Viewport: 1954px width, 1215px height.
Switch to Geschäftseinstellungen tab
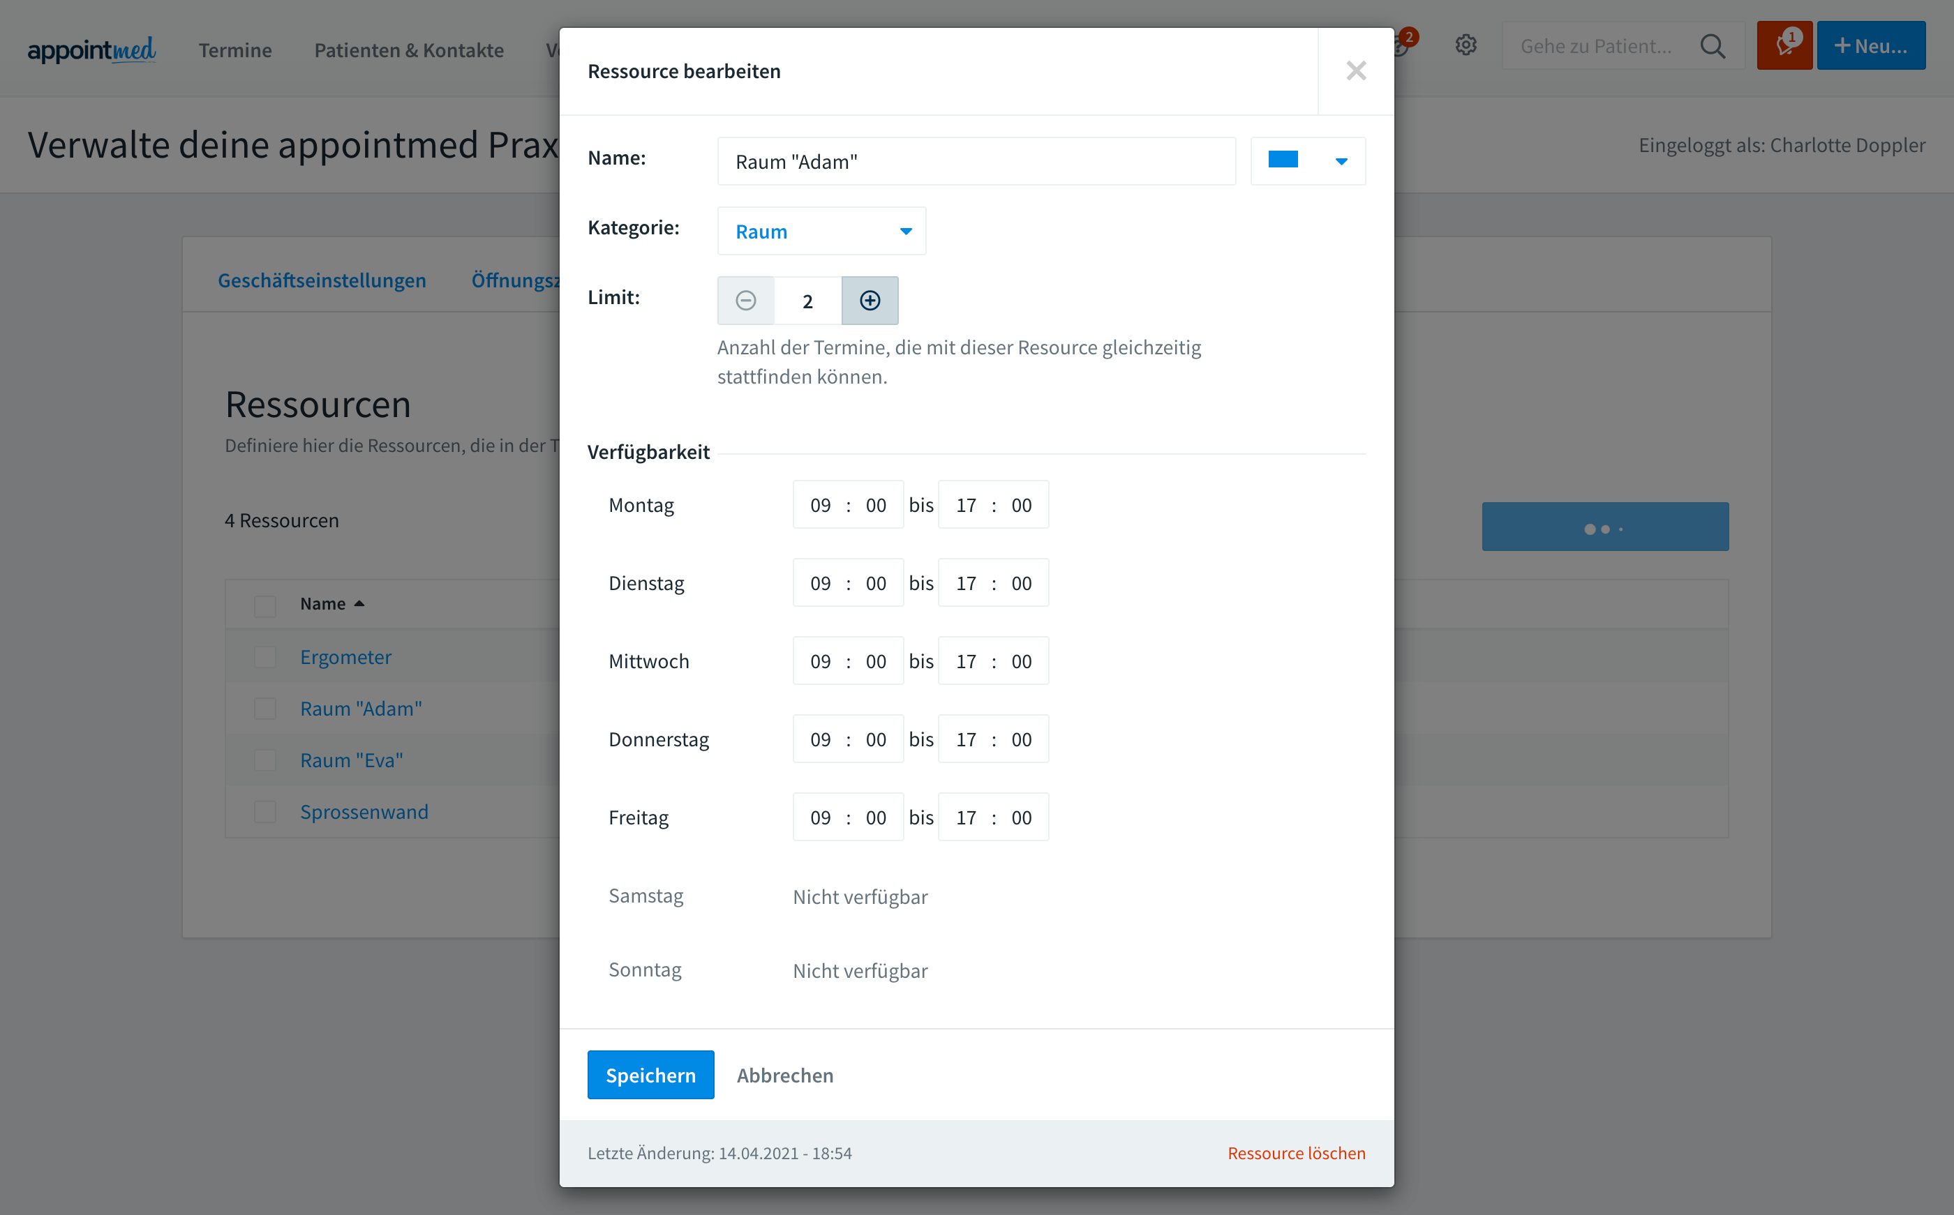pos(322,280)
